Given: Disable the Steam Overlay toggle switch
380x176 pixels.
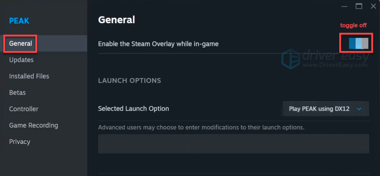Looking at the screenshot, I should coord(359,44).
